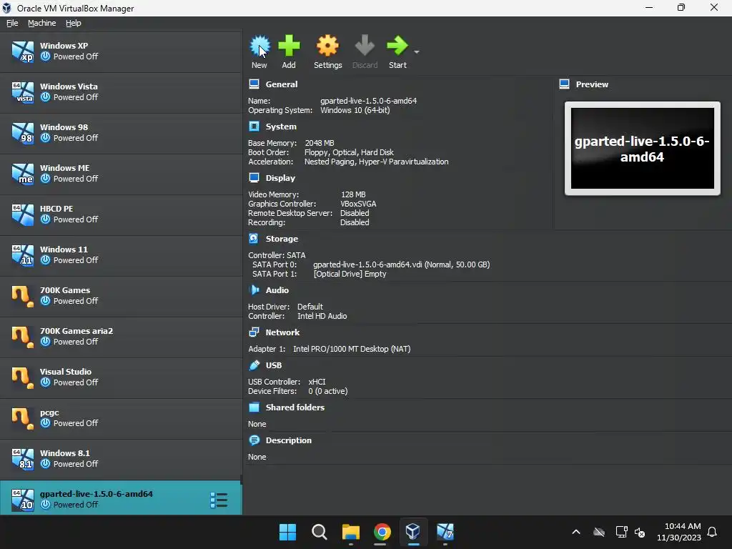Select the Windows XP virtual machine icon
This screenshot has height=549, width=732.
pos(22,51)
